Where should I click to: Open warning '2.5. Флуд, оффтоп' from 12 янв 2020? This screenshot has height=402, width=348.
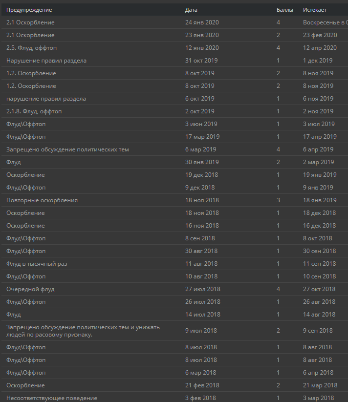click(32, 48)
